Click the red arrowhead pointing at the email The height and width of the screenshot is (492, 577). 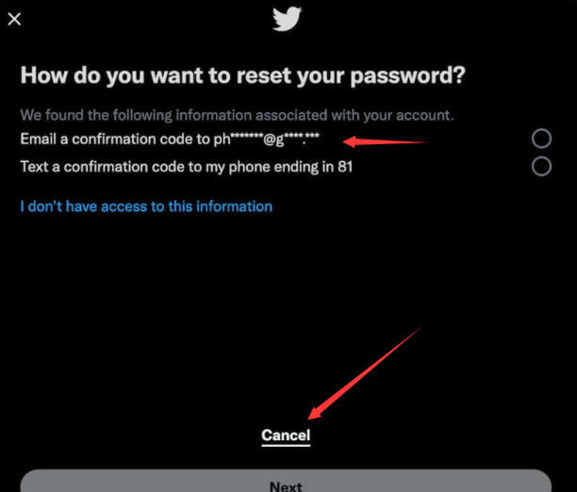click(351, 142)
